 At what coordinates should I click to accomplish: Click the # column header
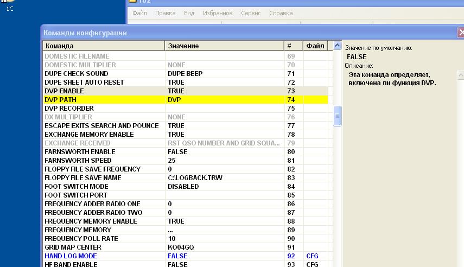293,46
